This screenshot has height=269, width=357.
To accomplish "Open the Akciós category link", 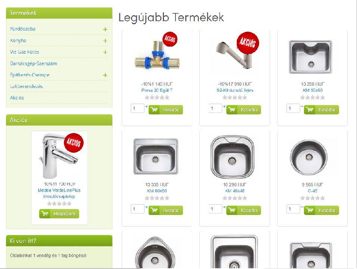I will 17,98.
